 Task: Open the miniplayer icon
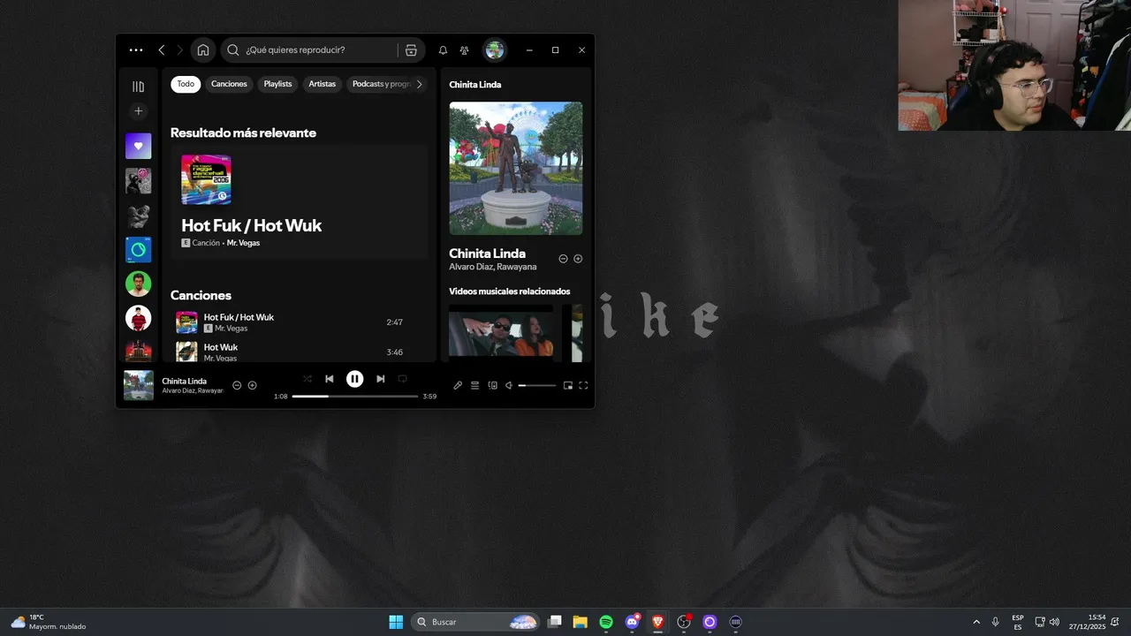tap(568, 385)
